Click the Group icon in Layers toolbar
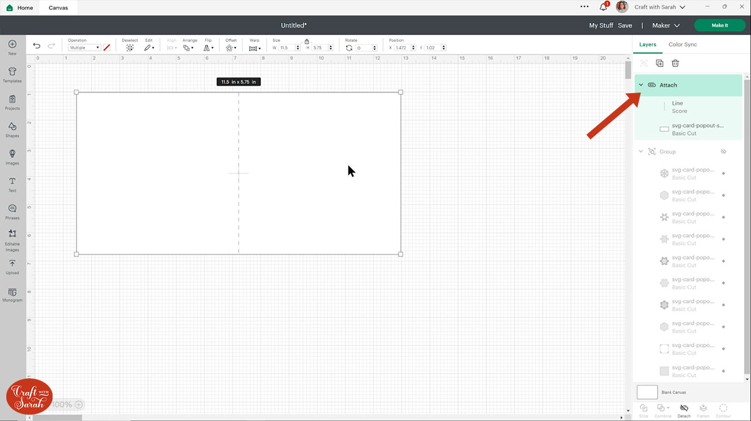 point(644,63)
